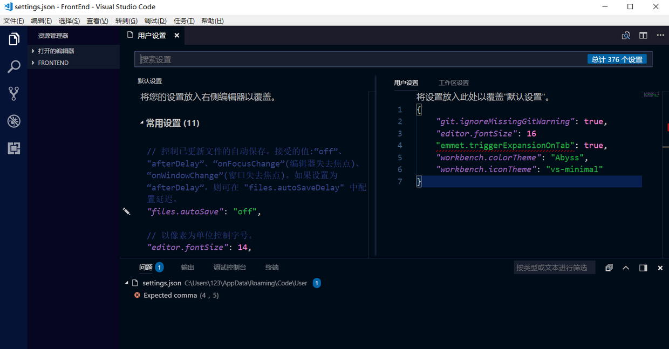Click the problem count badge on 问题 tab
Screen dimensions: 669x349
159,267
